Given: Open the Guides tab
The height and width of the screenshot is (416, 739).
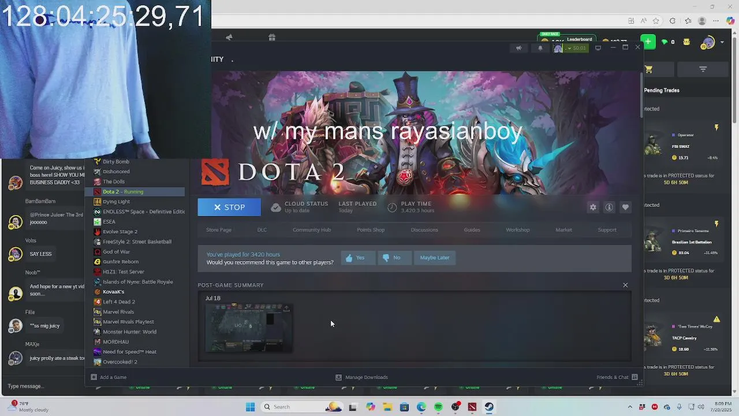Looking at the screenshot, I should [472, 230].
